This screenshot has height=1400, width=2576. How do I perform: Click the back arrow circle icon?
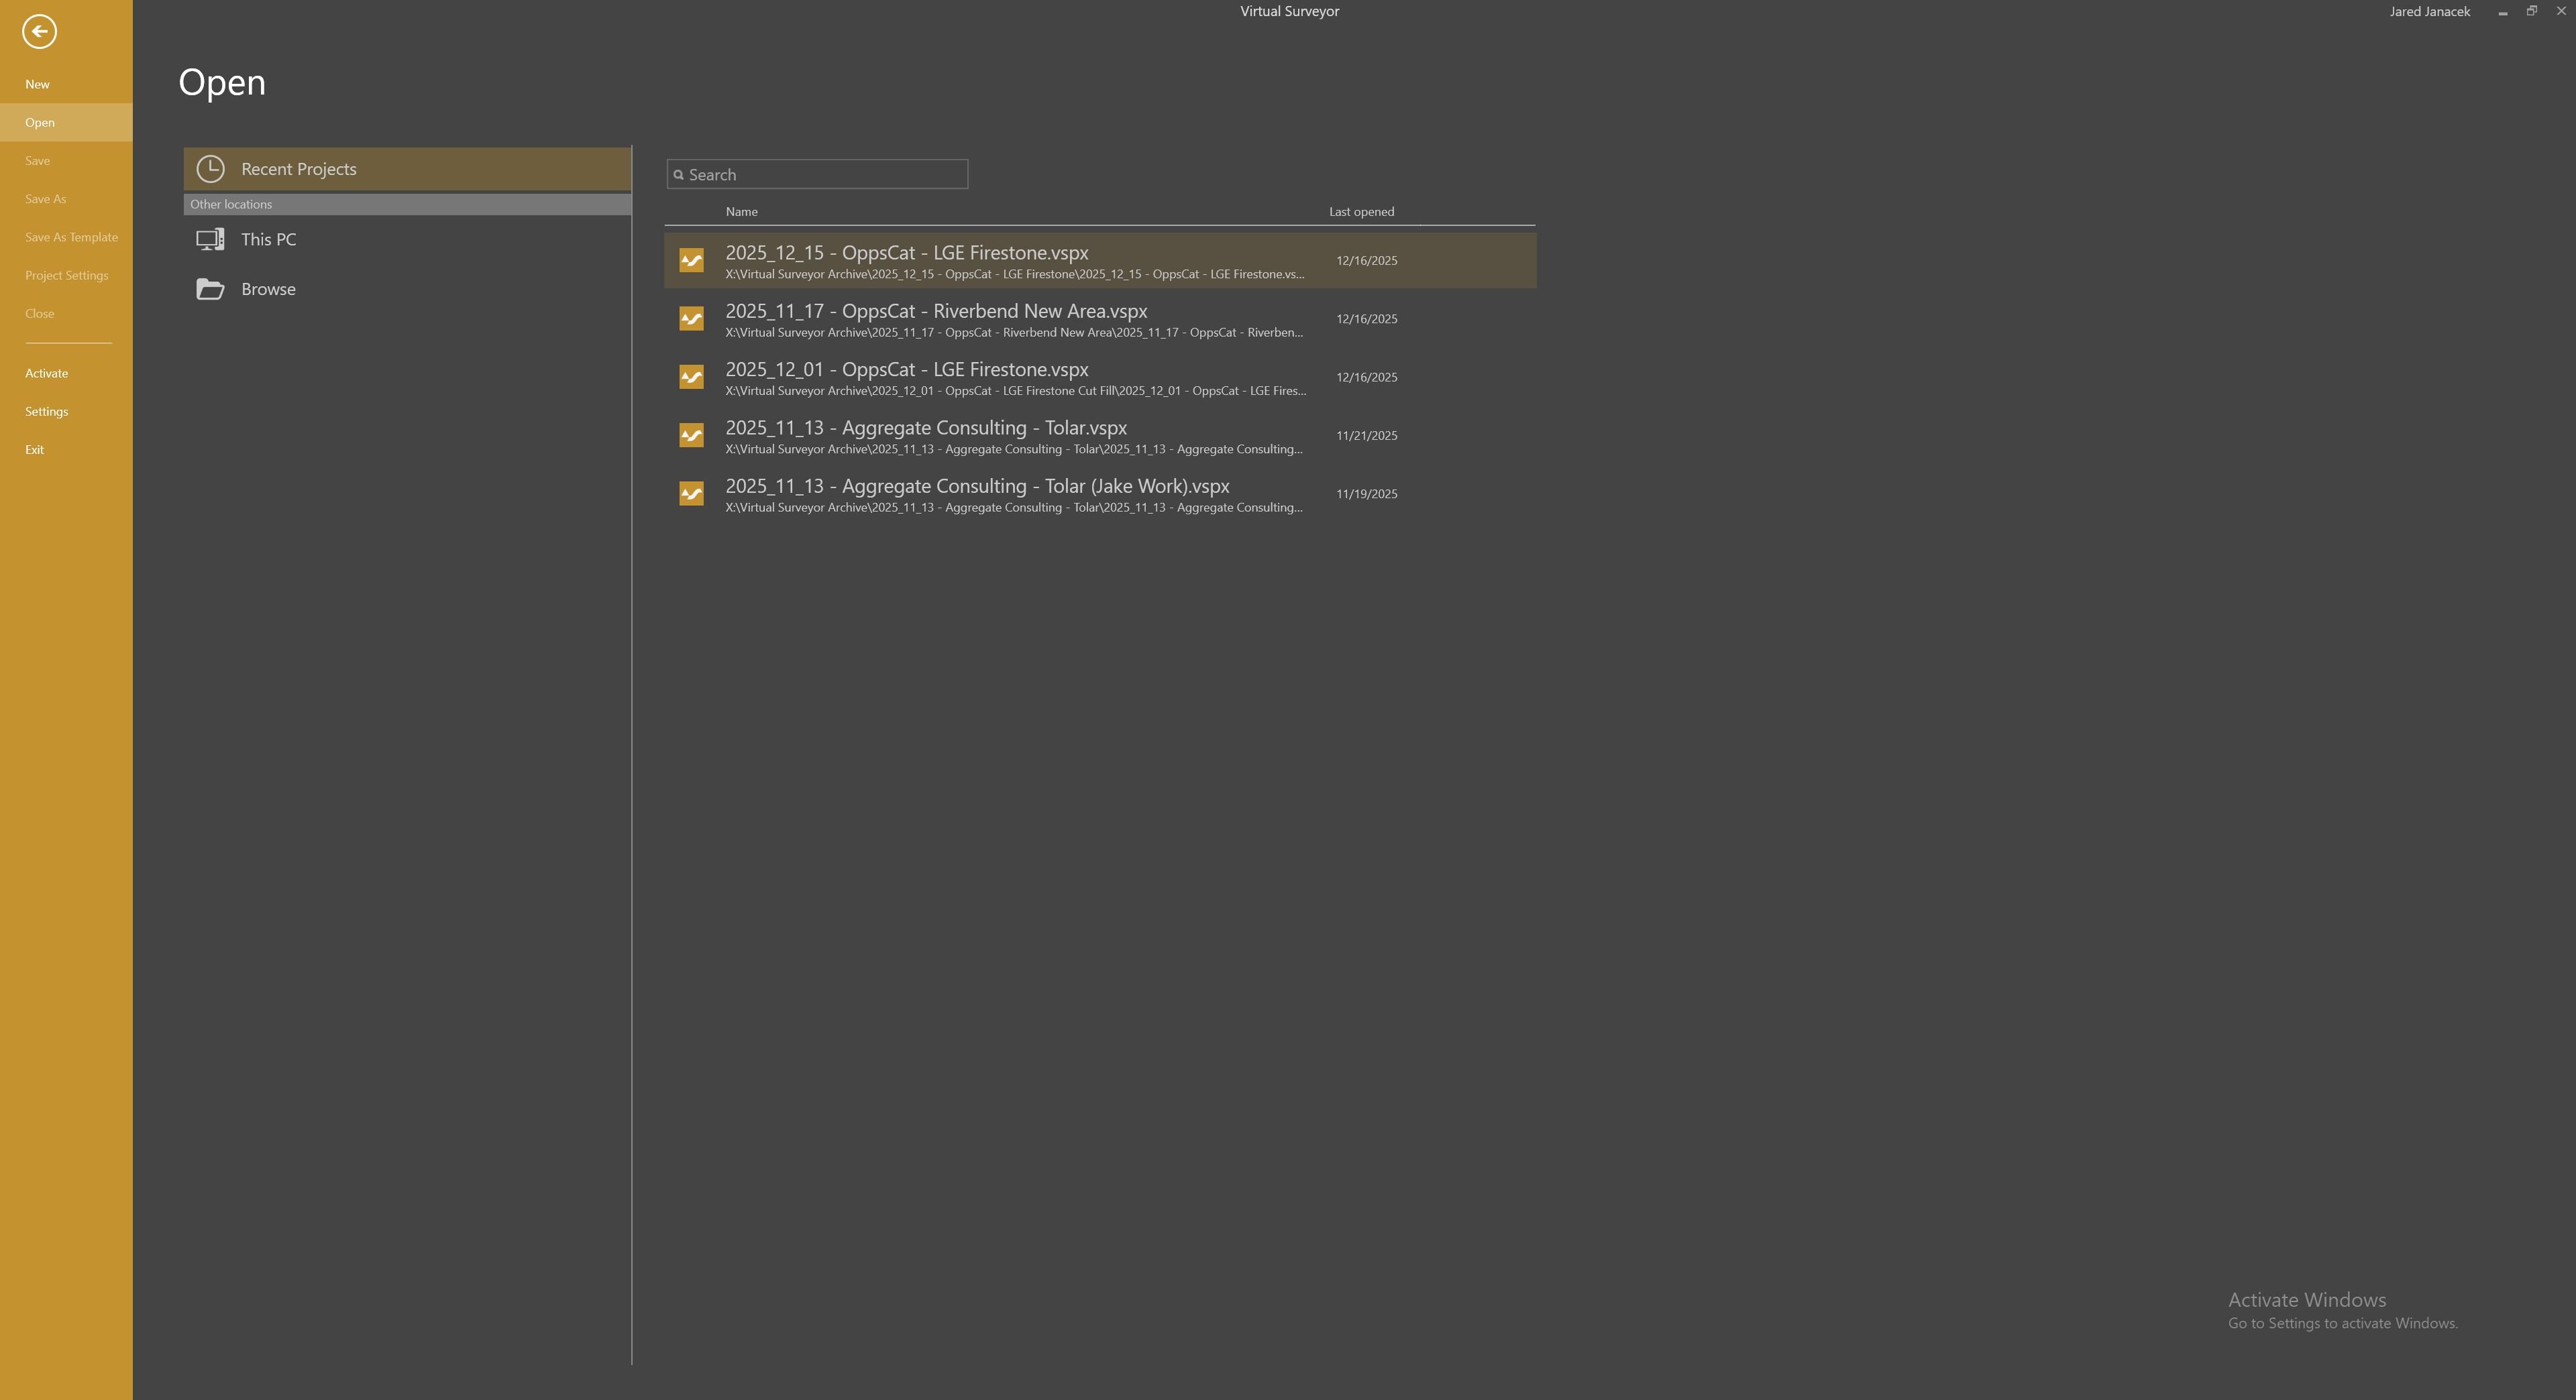coord(39,31)
